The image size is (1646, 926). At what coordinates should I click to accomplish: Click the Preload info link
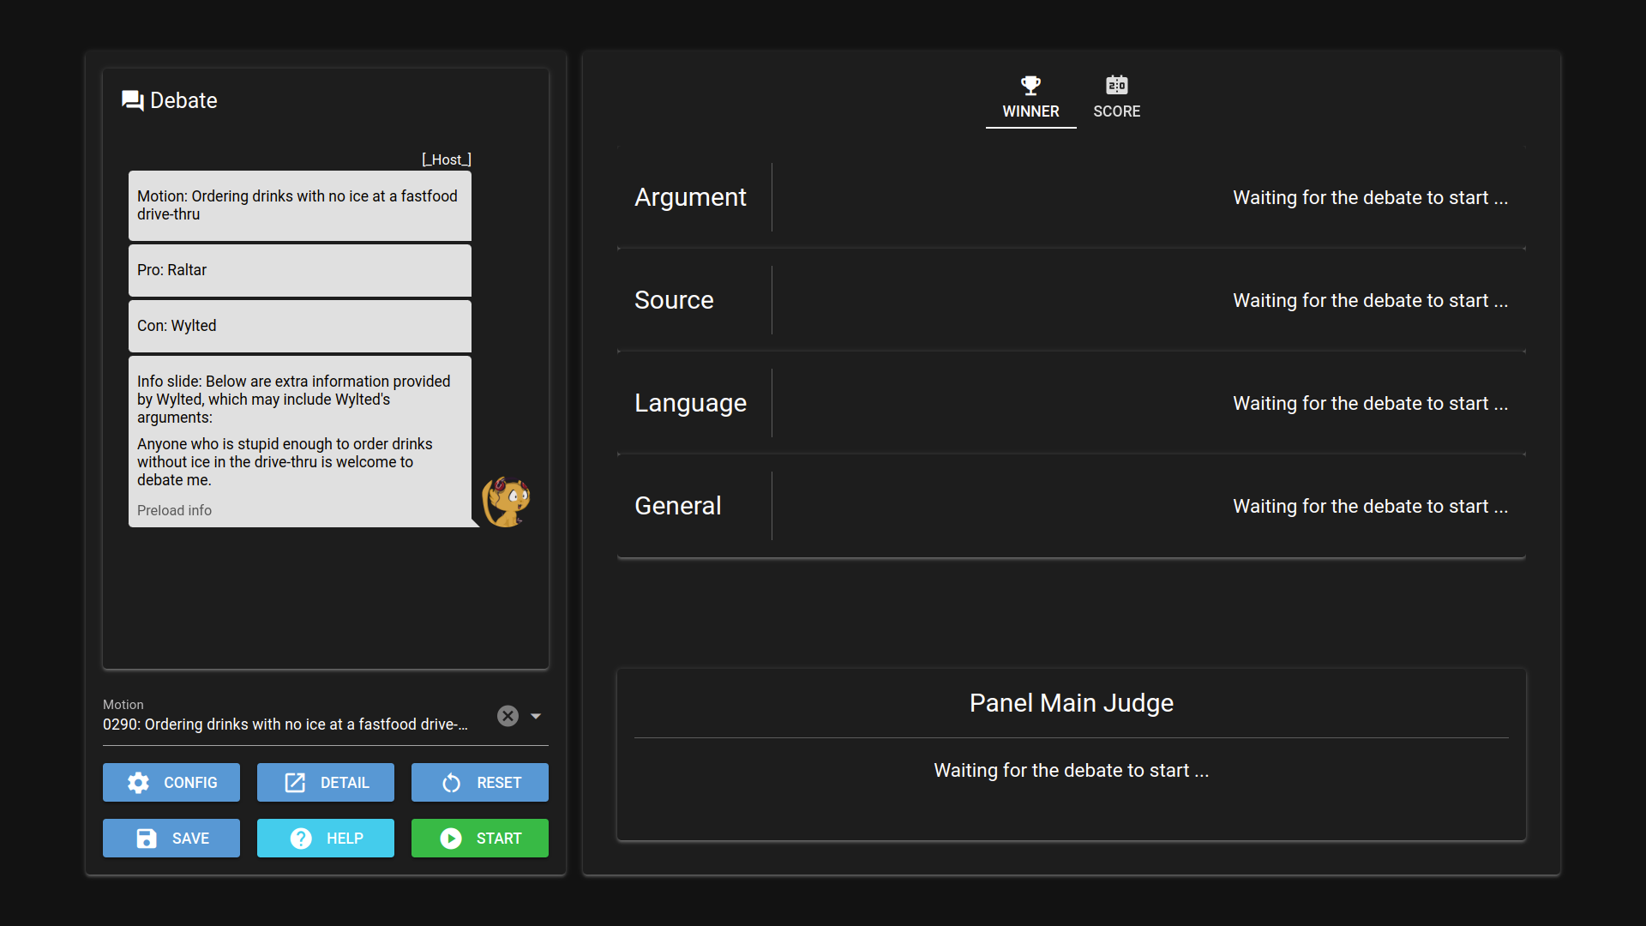point(174,510)
